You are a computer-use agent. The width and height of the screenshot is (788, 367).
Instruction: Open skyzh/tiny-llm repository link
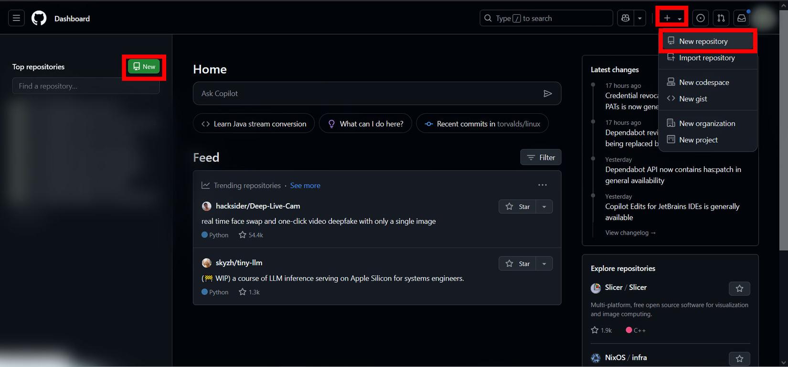tap(239, 263)
